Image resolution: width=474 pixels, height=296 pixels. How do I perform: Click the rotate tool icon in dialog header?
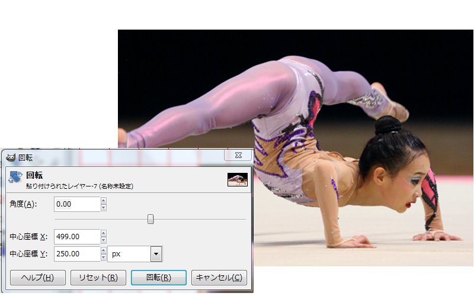(15, 176)
